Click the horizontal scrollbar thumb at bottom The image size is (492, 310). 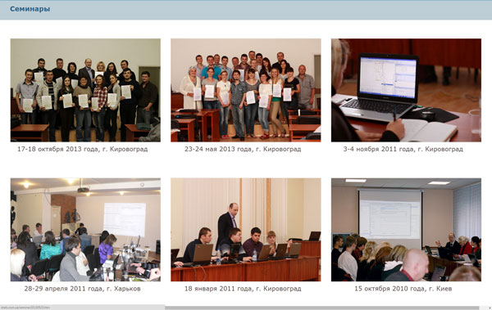(322, 308)
